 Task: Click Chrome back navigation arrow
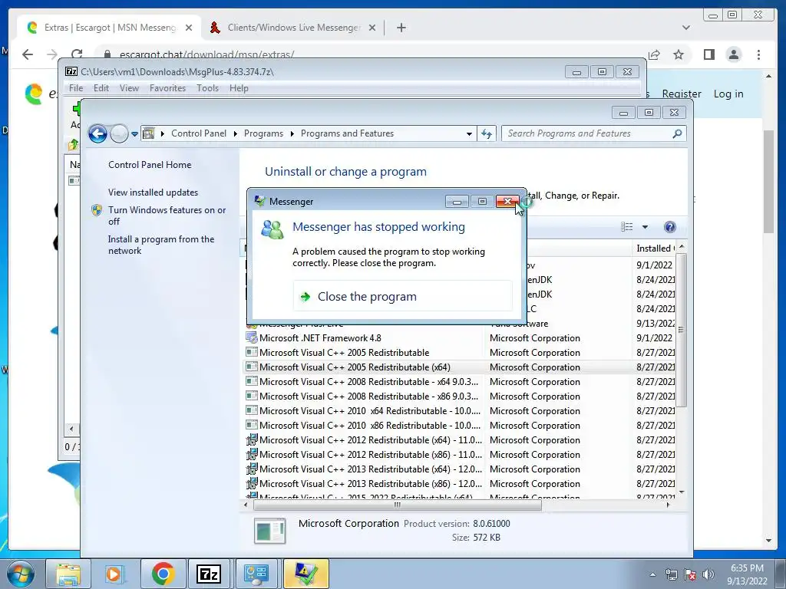point(28,54)
